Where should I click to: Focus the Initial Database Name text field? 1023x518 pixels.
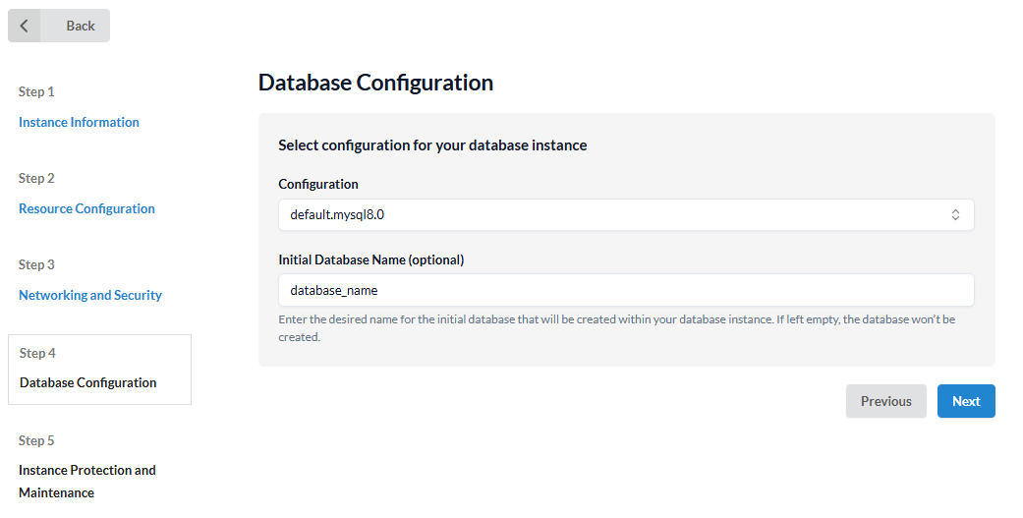[625, 290]
